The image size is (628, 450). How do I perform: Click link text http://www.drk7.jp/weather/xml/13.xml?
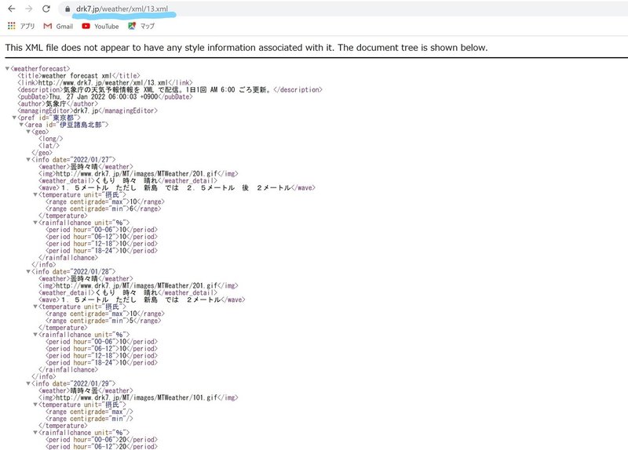click(104, 83)
